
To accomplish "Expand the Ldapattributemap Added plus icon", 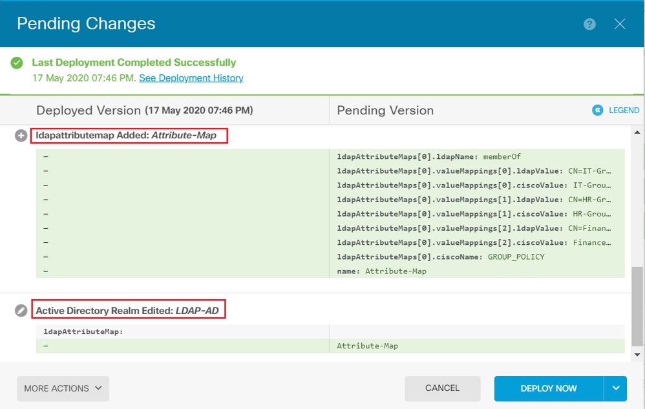I will (21, 136).
